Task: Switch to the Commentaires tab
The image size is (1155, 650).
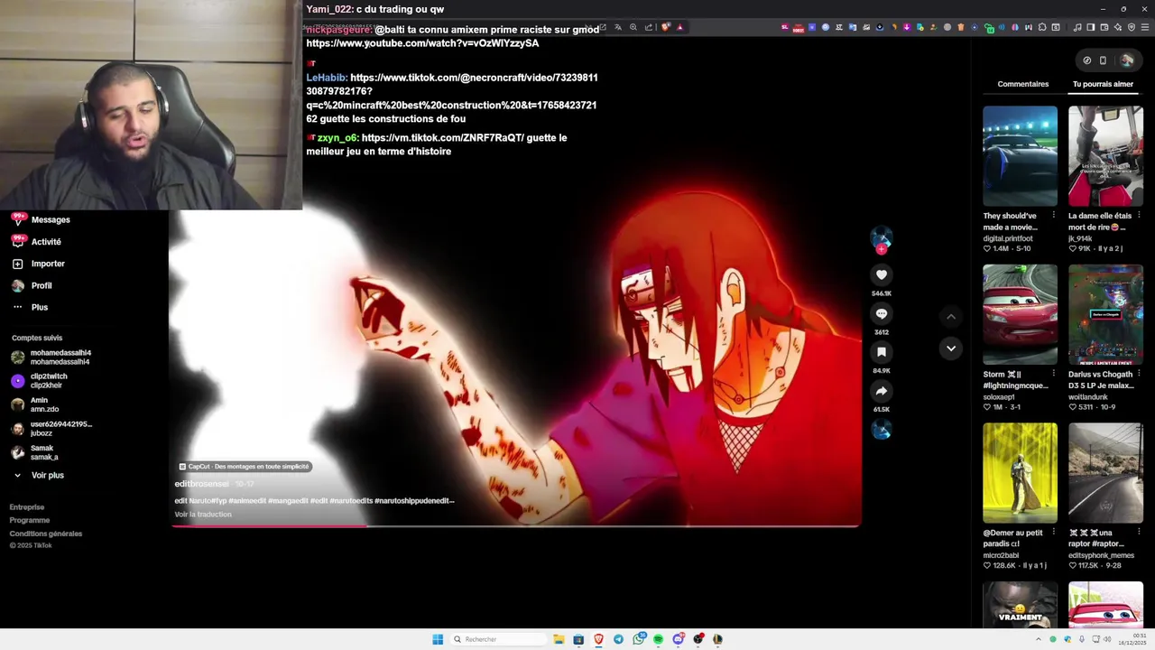Action: point(1023,84)
